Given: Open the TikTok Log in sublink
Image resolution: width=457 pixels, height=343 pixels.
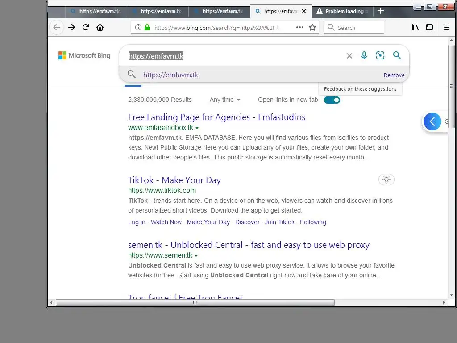Looking at the screenshot, I should click(137, 222).
